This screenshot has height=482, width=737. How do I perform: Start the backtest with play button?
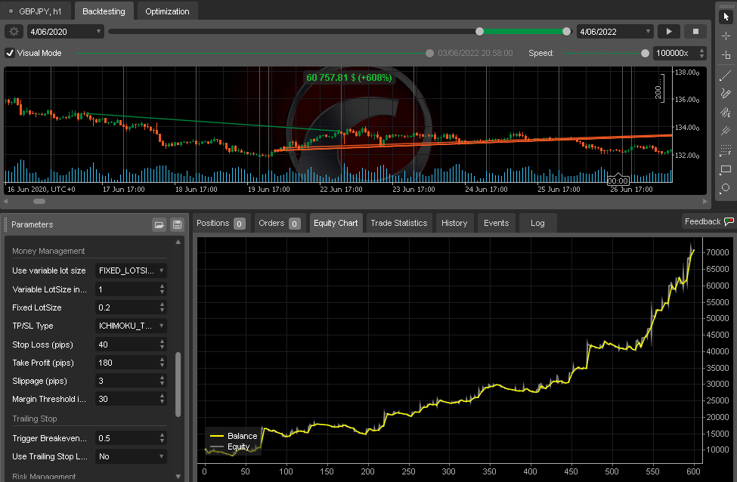coord(669,32)
